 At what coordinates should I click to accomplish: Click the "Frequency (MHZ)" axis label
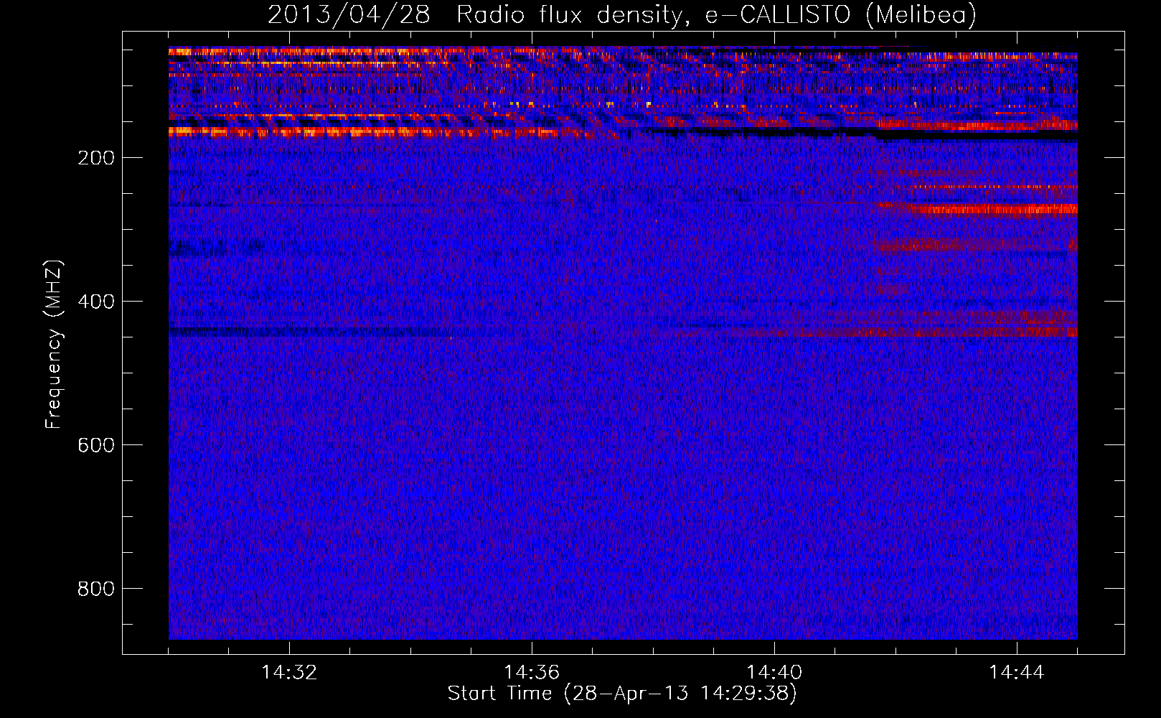click(54, 345)
